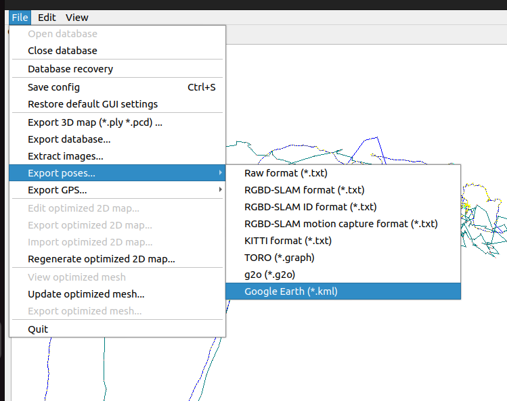Click Regenerate optimized 2D map...

pos(102,259)
